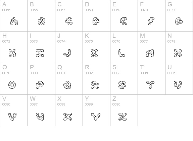193x141 pixels.
Task: Select the dotted K glyph
Action: 94,53
